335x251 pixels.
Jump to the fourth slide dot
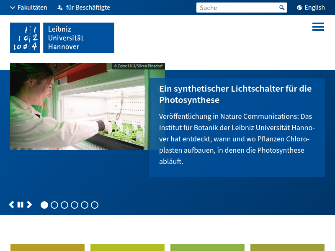tap(75, 205)
